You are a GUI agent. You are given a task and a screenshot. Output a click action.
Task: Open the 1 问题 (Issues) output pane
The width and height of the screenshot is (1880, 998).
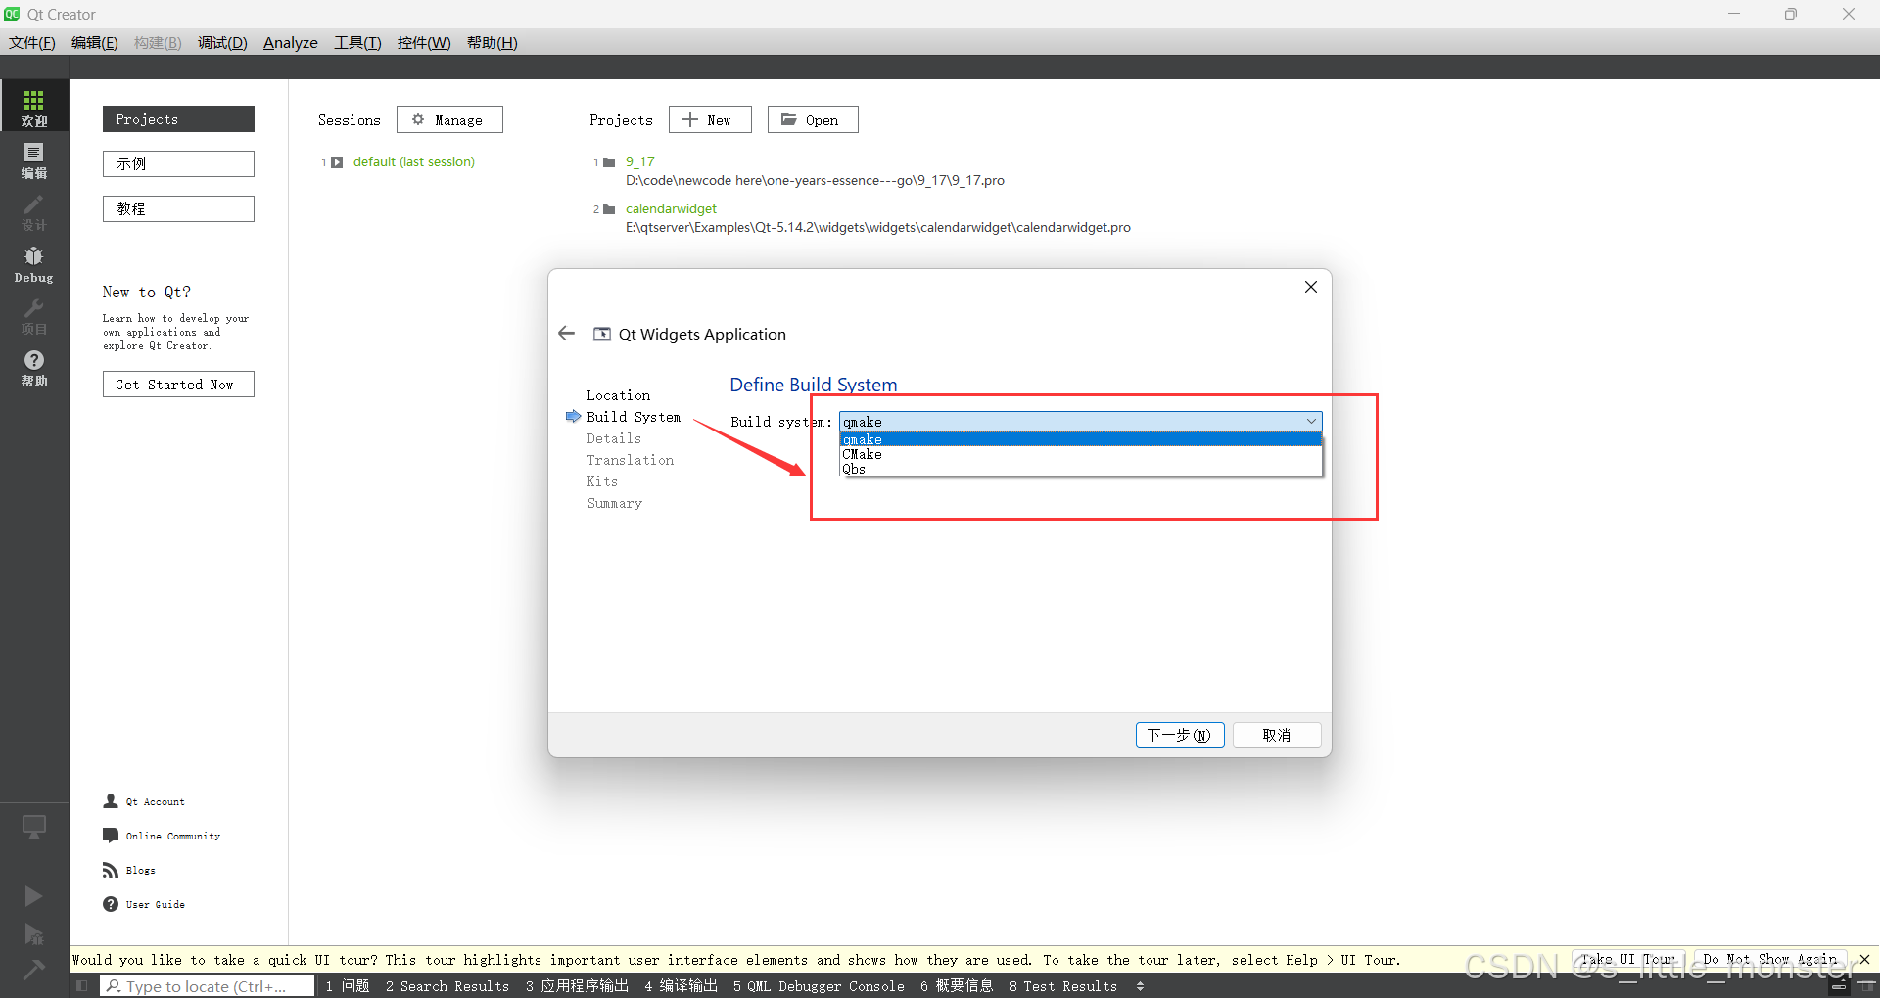click(x=348, y=986)
